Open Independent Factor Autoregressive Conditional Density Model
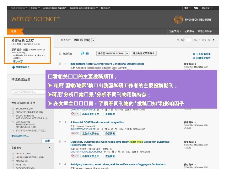Screen dimensions: 226x169 pyautogui.click(x=107, y=64)
